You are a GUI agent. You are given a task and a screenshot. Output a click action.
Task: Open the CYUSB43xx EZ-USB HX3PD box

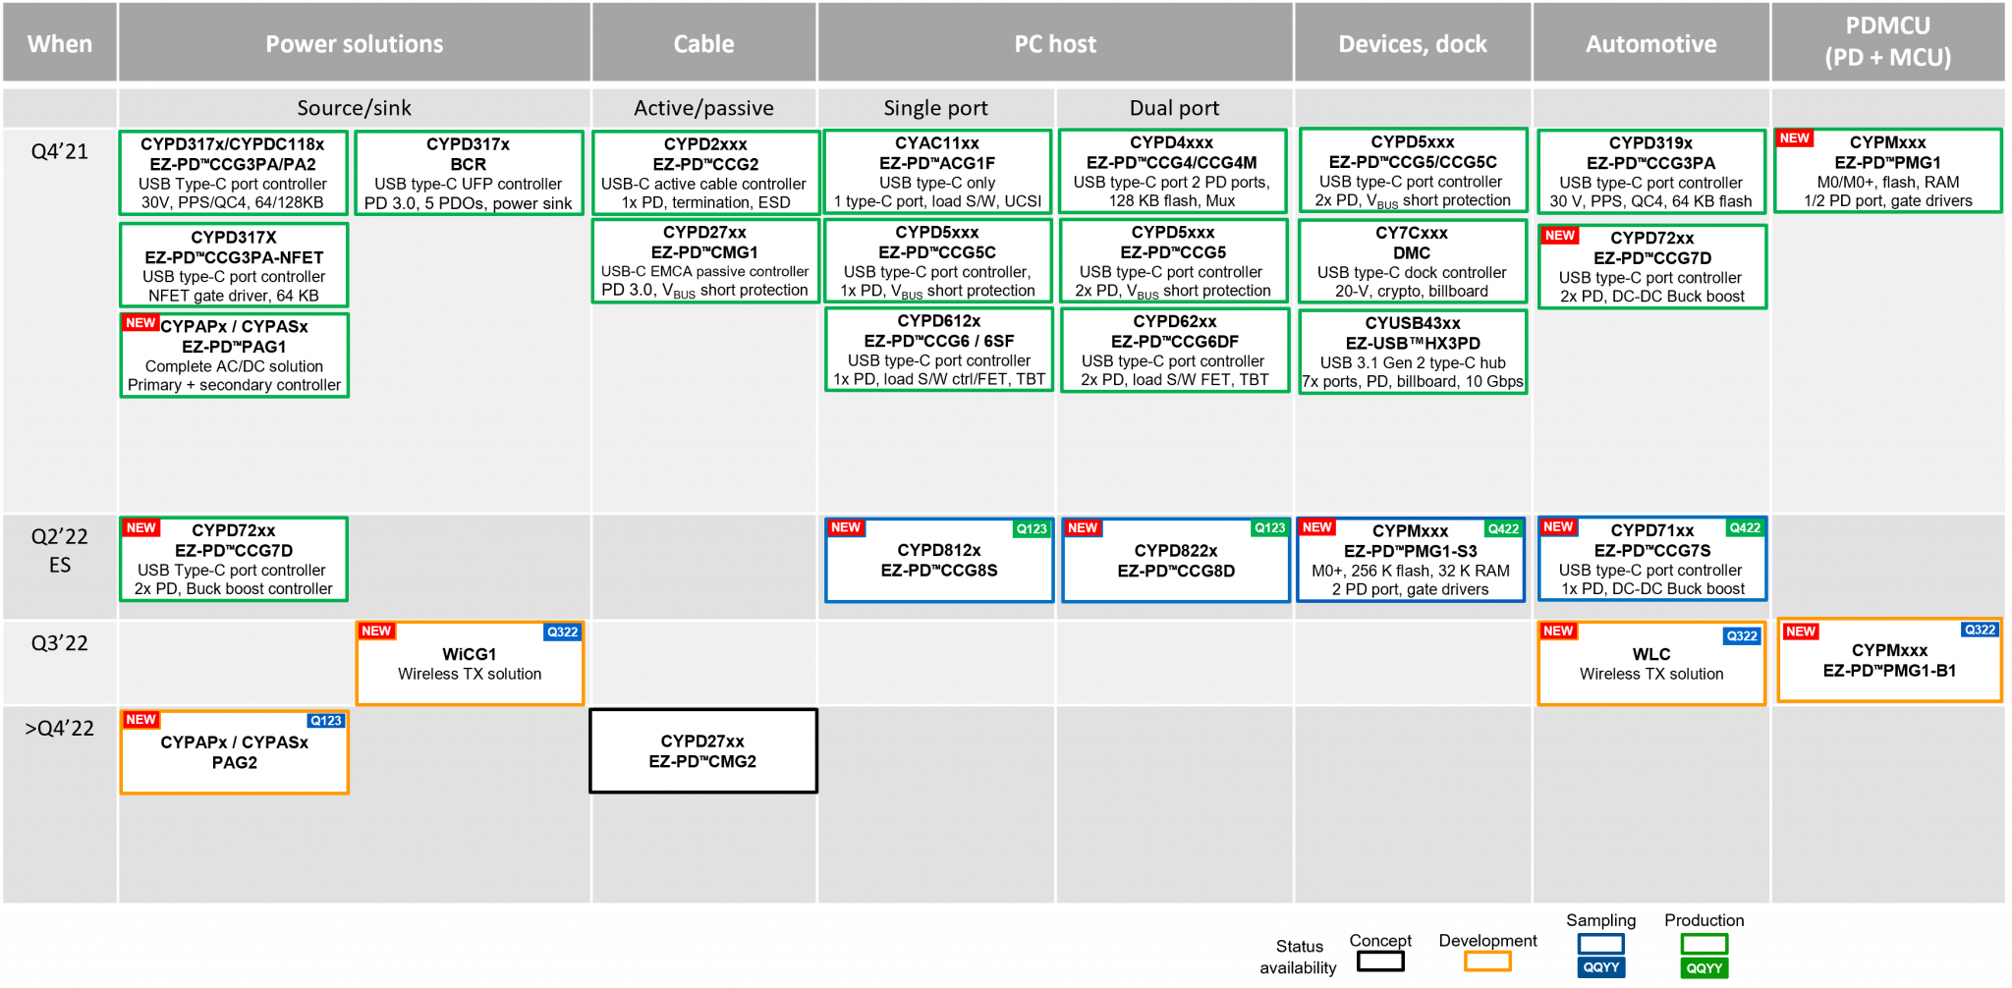point(1413,352)
